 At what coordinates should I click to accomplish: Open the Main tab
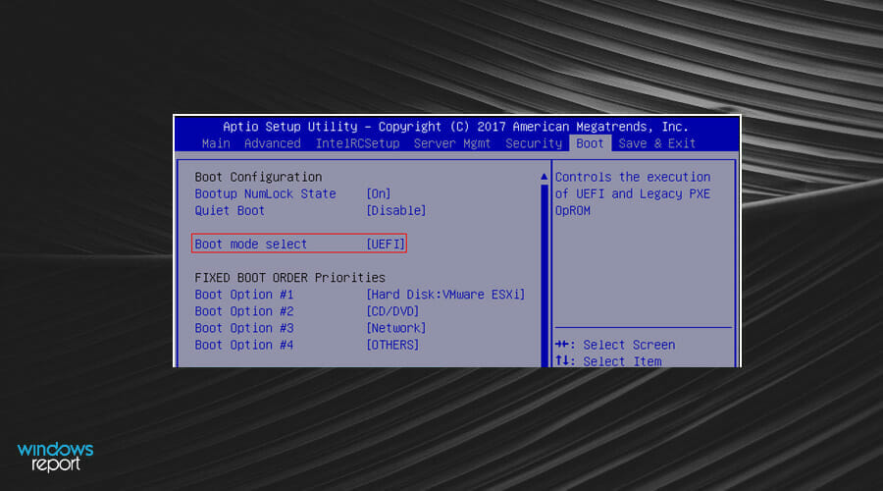(x=216, y=143)
